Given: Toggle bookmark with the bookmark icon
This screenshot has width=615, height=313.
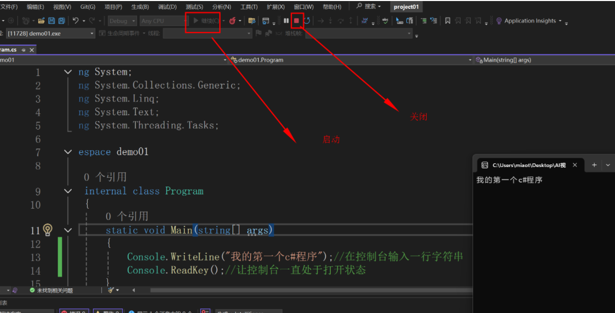Looking at the screenshot, I should coord(448,21).
